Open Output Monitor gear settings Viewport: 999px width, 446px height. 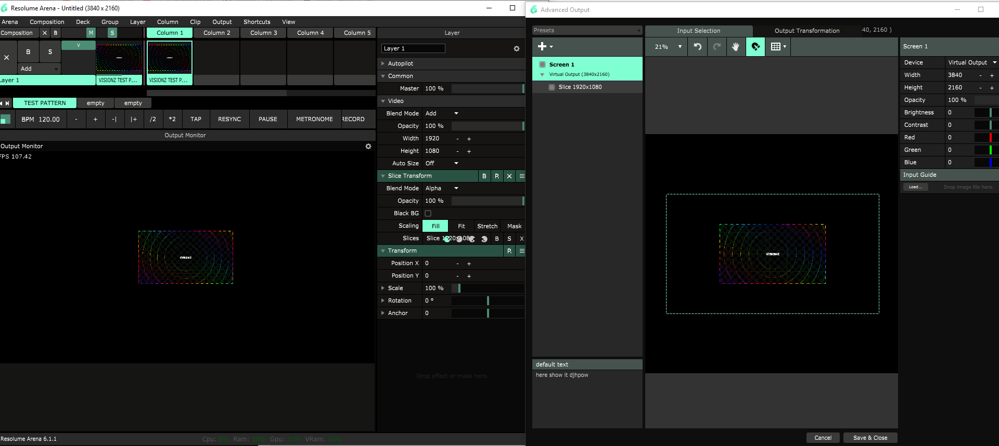click(x=368, y=147)
